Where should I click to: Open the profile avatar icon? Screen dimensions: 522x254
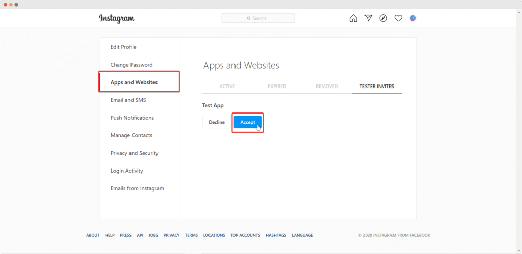click(x=413, y=18)
